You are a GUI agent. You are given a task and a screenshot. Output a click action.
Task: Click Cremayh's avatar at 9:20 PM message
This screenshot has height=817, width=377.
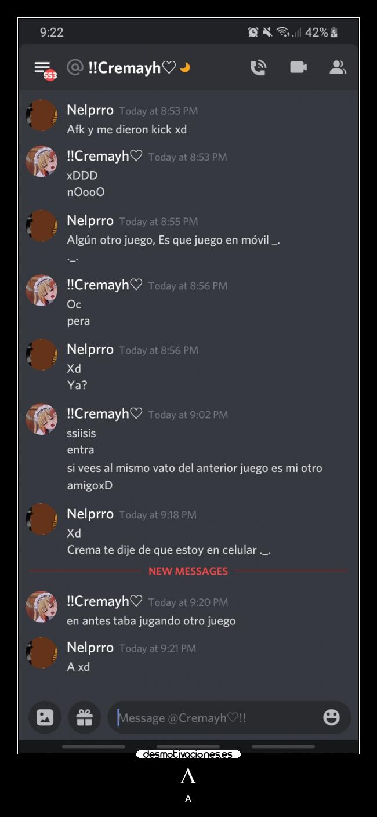coord(42,607)
